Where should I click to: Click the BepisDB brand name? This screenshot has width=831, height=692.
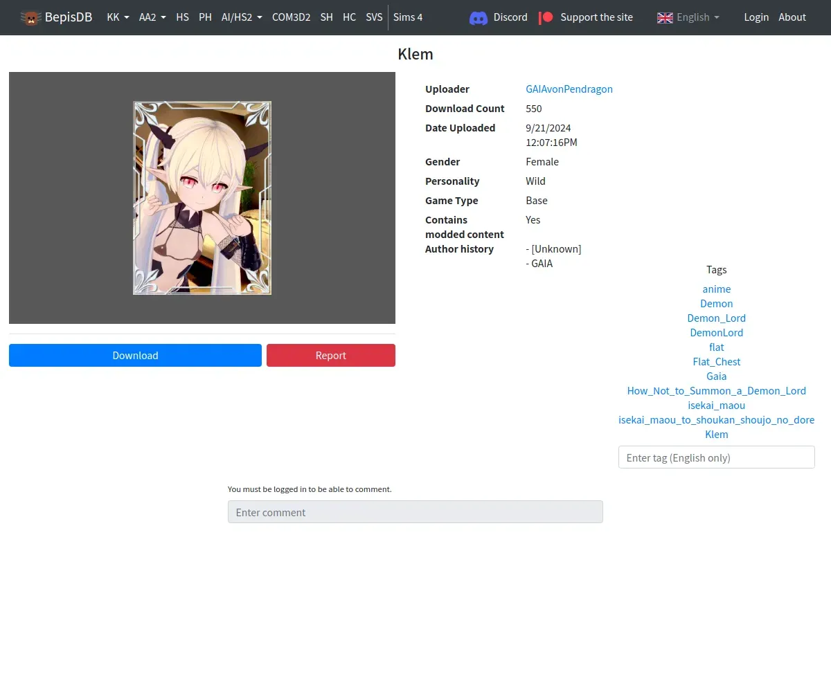[69, 17]
